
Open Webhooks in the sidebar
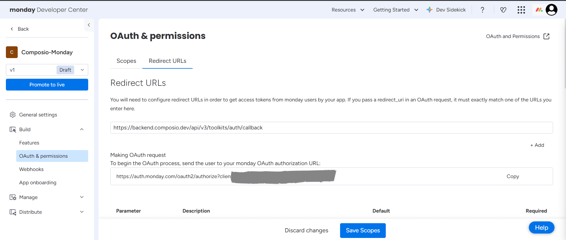pyautogui.click(x=31, y=169)
